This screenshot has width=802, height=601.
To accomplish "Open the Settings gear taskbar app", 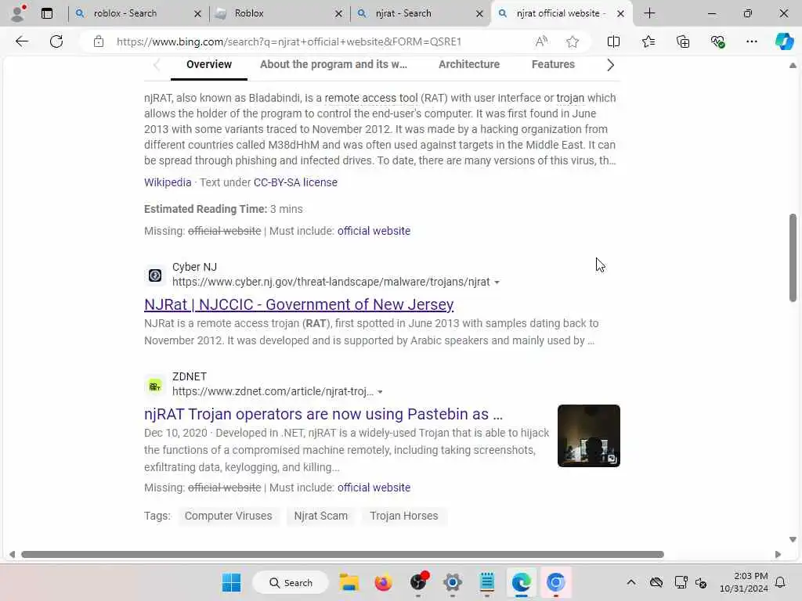I will (452, 582).
